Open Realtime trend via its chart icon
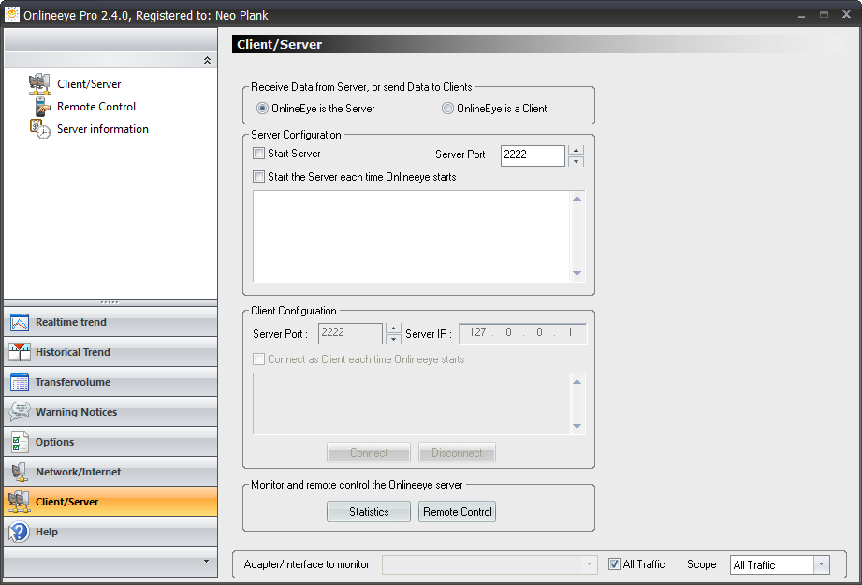The image size is (862, 585). click(x=20, y=322)
